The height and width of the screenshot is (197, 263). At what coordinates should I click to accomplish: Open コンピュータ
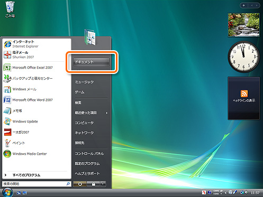point(91,123)
